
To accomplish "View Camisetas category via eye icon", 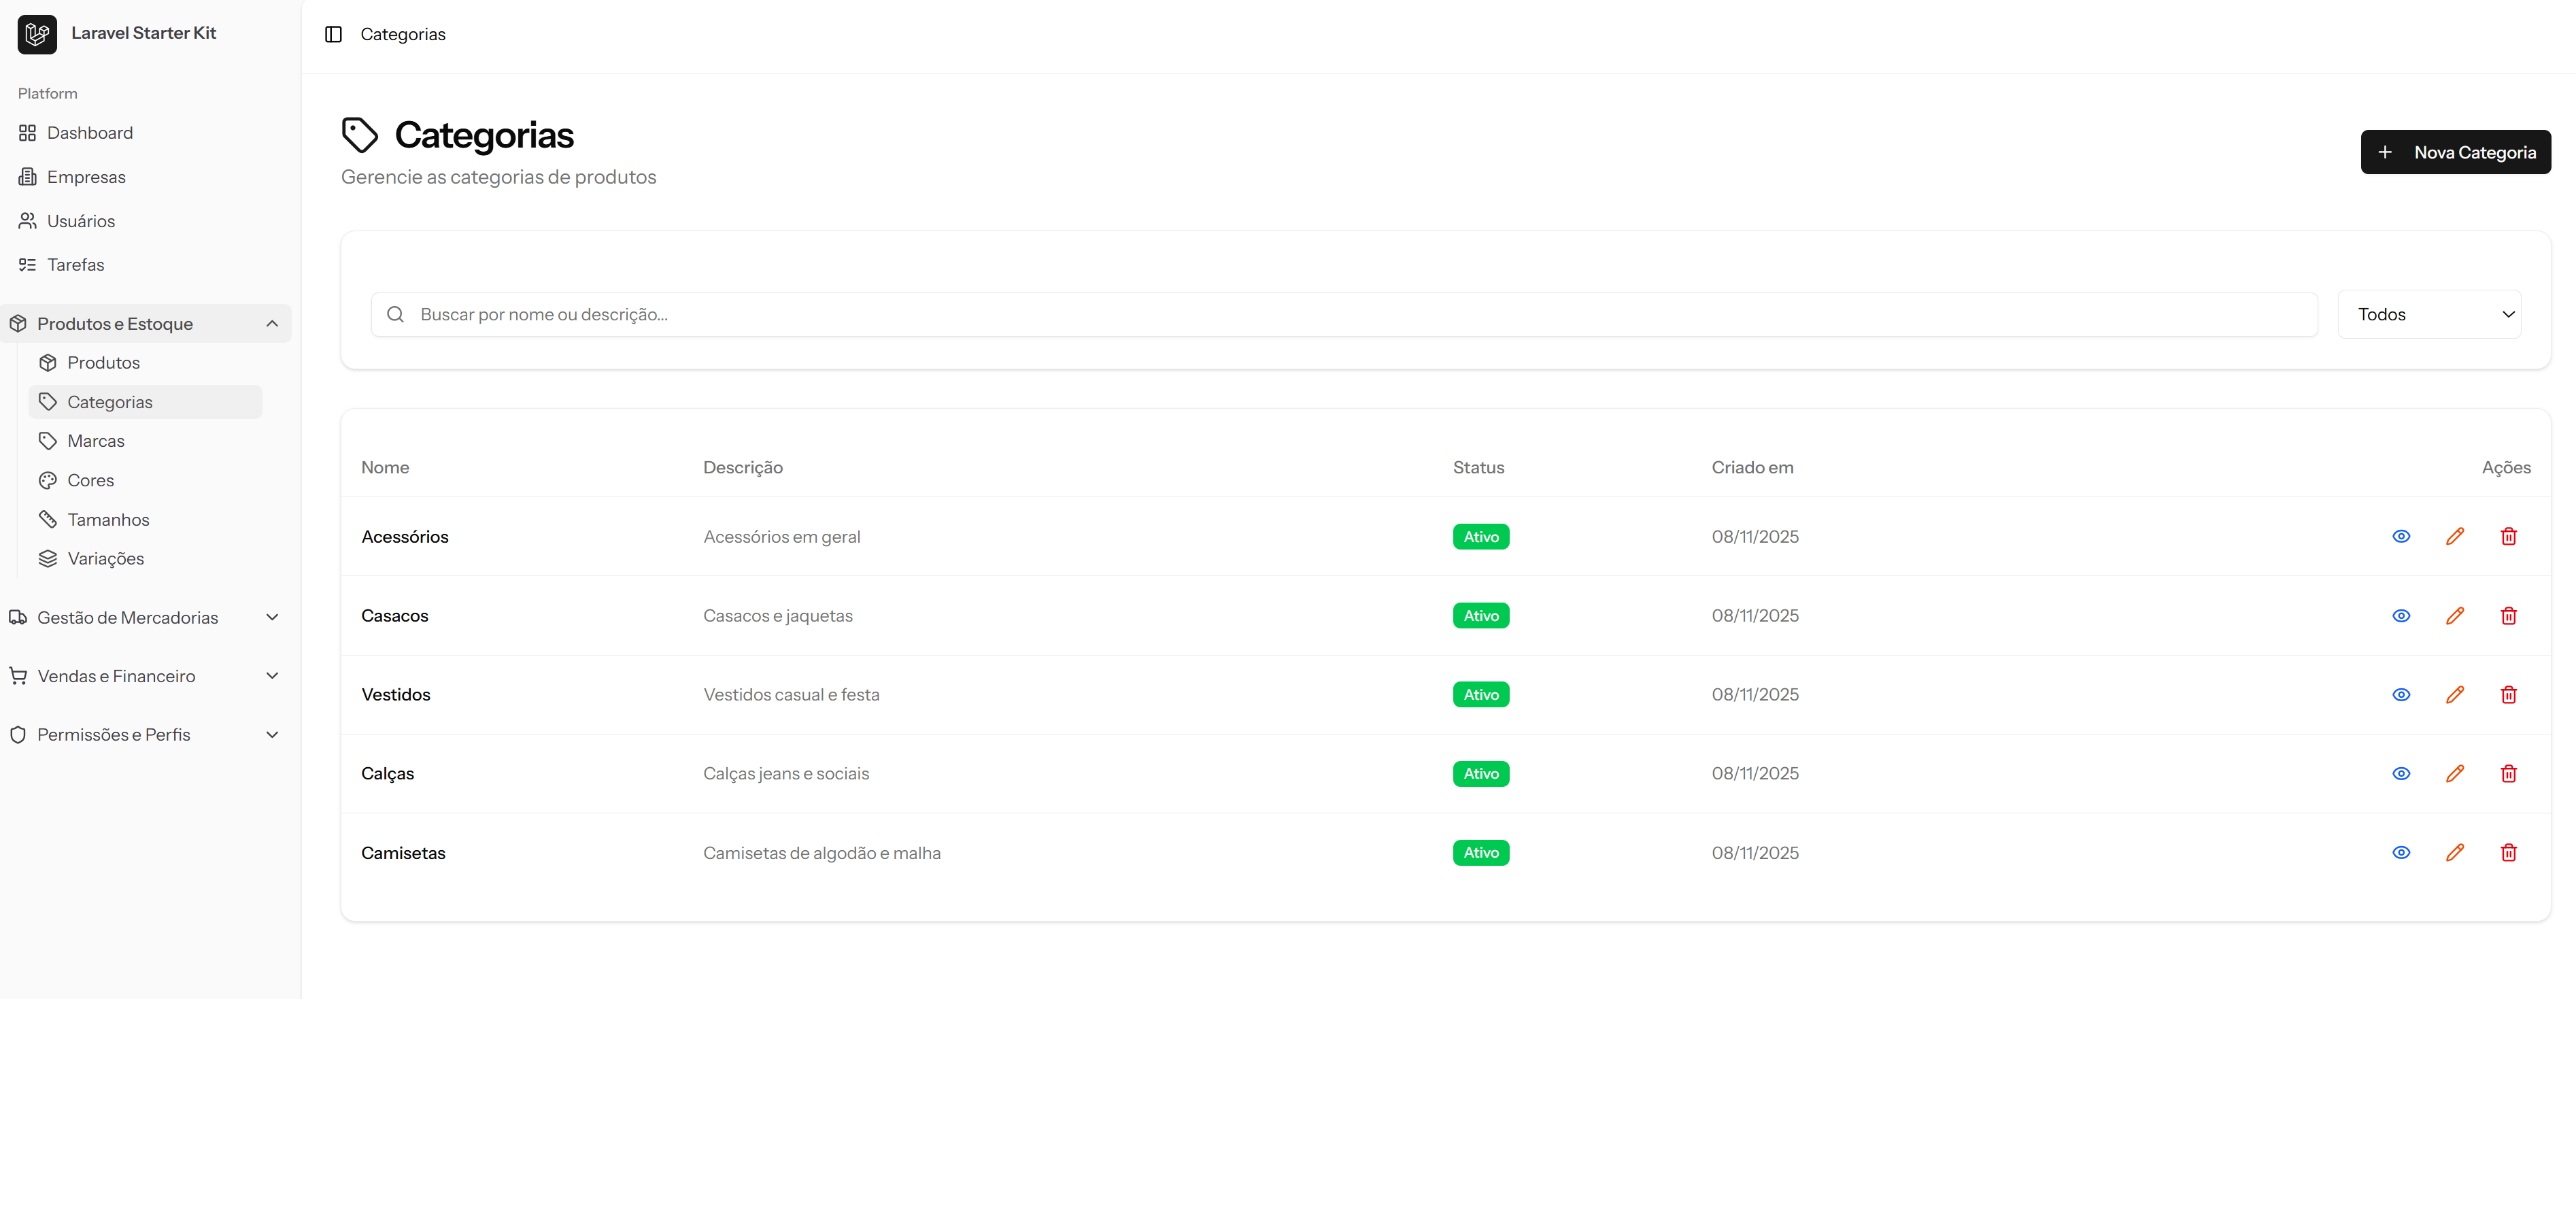I will pyautogui.click(x=2400, y=853).
